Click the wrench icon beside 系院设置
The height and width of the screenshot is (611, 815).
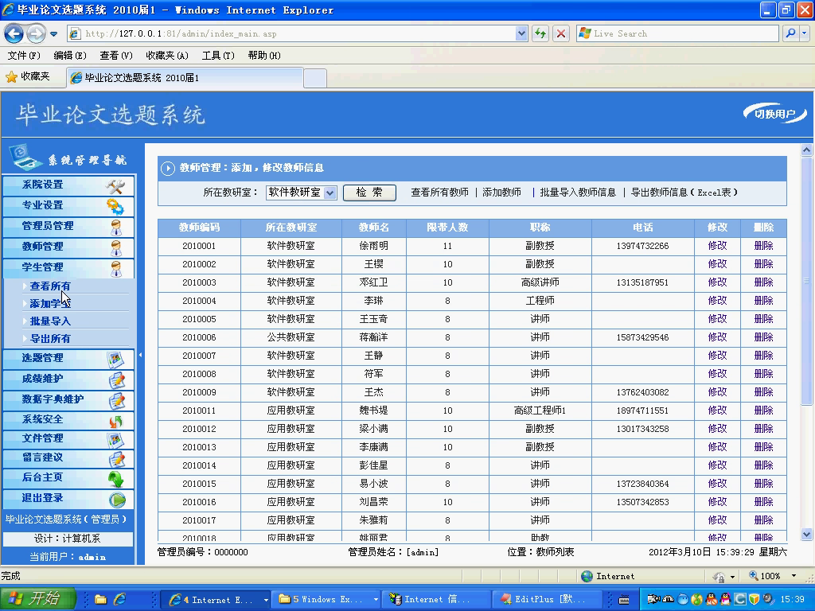115,185
